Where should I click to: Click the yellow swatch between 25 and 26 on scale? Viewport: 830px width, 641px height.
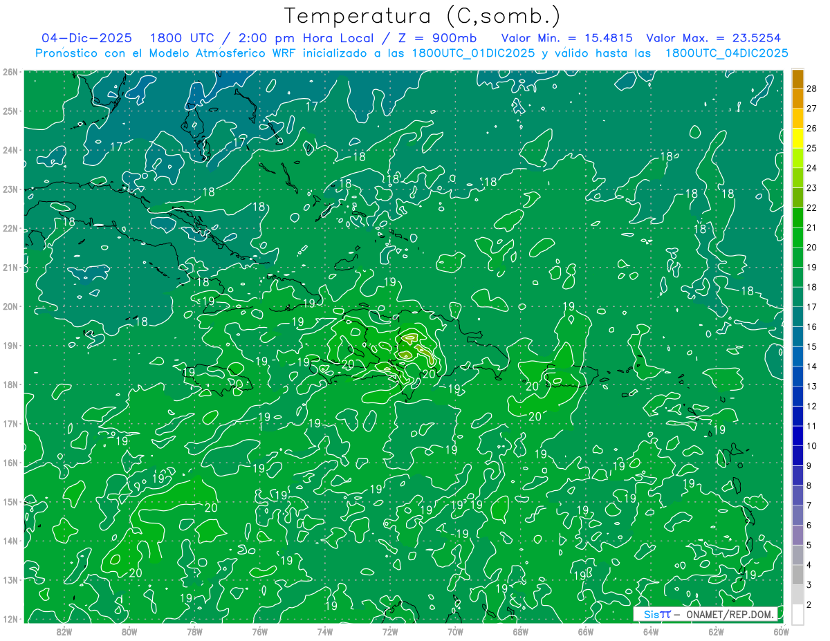[797, 138]
